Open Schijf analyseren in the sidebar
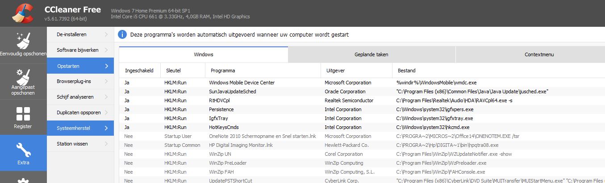Screen dimensions: 605x183 (75, 97)
